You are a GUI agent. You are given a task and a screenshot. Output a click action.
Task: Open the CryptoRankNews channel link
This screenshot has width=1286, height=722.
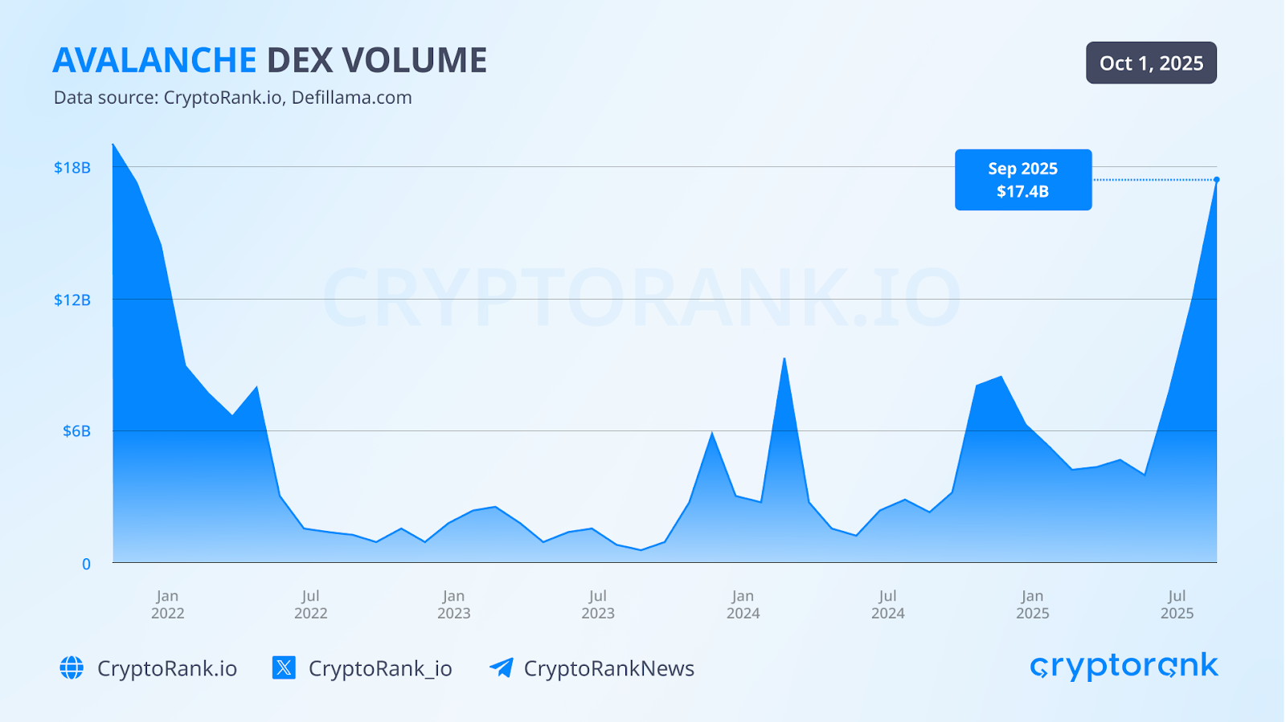(x=608, y=668)
